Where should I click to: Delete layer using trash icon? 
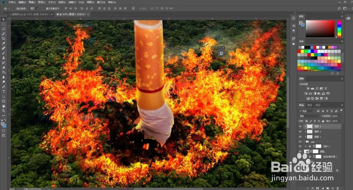(337, 188)
